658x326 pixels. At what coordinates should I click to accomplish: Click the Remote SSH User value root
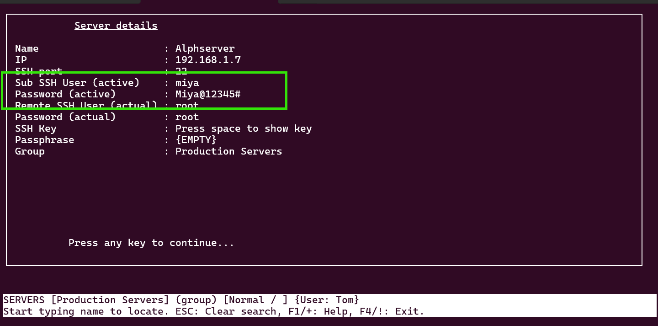coord(187,106)
